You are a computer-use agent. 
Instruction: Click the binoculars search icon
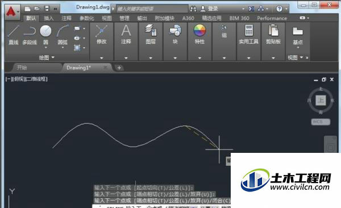click(193, 9)
